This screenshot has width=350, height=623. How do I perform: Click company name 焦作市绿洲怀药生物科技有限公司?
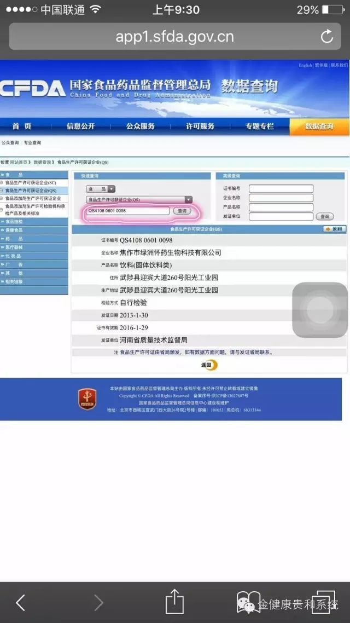pyautogui.click(x=171, y=252)
